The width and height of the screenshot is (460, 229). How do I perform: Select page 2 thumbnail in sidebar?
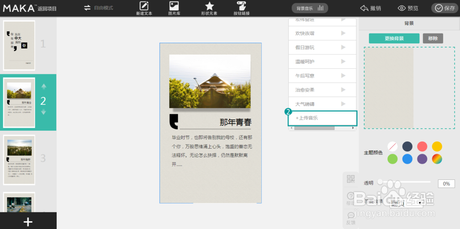pyautogui.click(x=19, y=103)
